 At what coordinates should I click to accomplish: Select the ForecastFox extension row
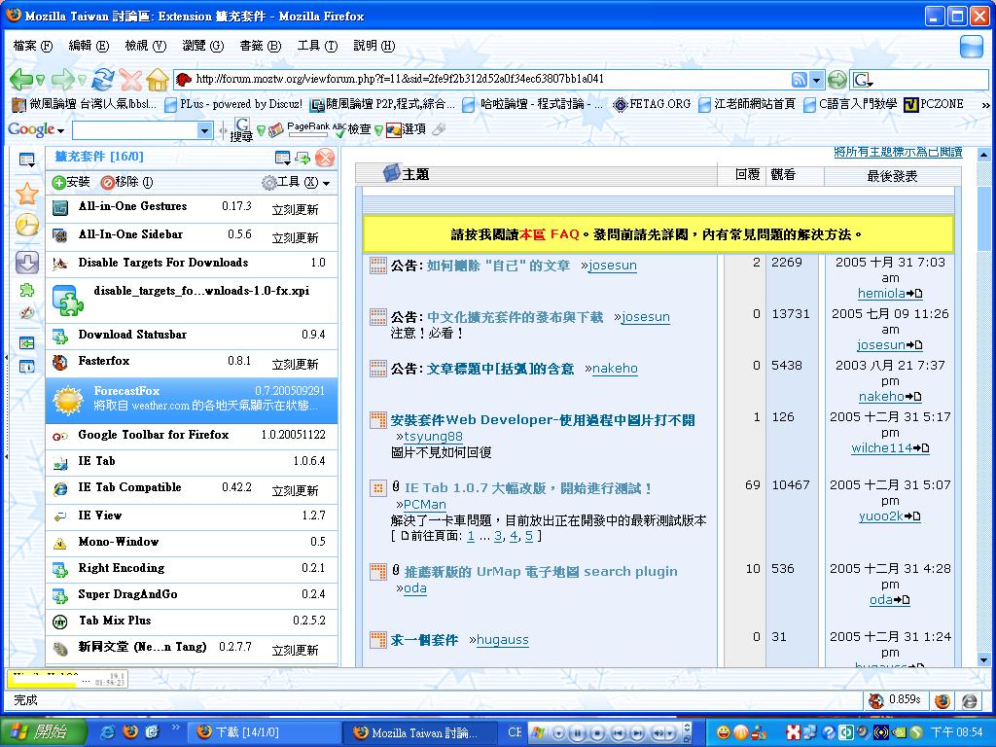(x=192, y=400)
